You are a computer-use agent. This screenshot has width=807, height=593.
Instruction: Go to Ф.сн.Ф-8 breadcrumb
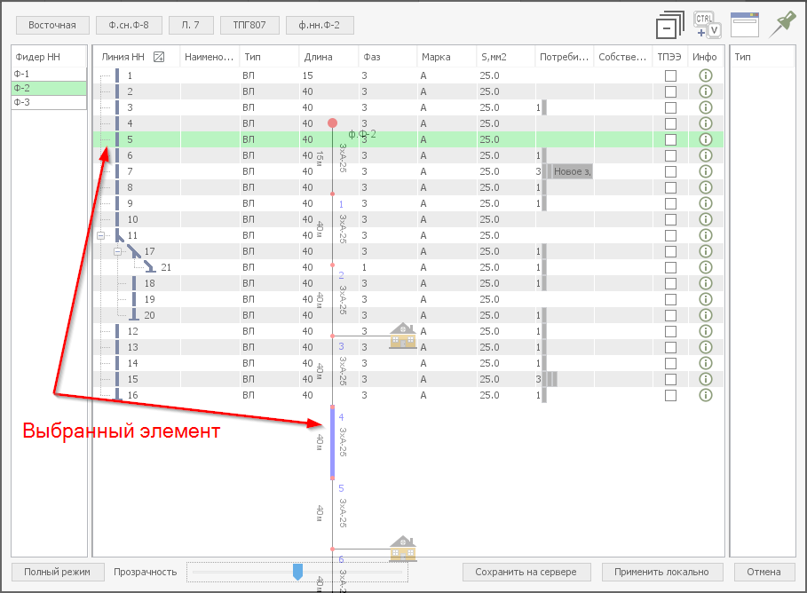pyautogui.click(x=129, y=25)
